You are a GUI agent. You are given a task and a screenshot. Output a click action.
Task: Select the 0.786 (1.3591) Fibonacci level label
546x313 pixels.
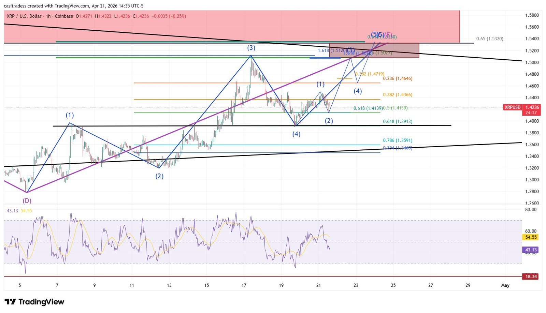tap(398, 140)
